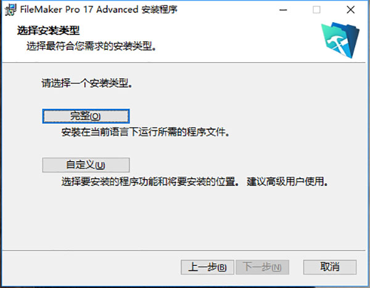Viewport: 370px width, 288px height.
Task: Click the description 安装在当前语言下运行所需的程序文件
Action: point(146,132)
